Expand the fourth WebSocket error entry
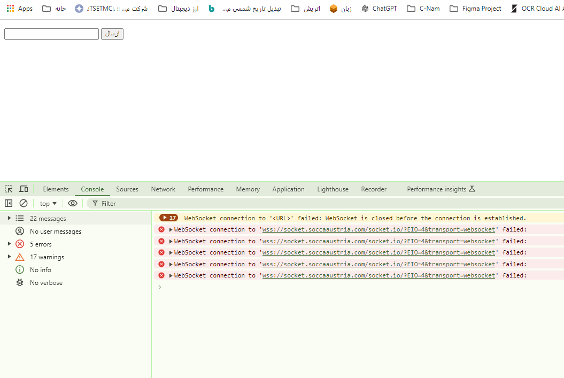Viewport: 564px width, 378px height. (171, 264)
